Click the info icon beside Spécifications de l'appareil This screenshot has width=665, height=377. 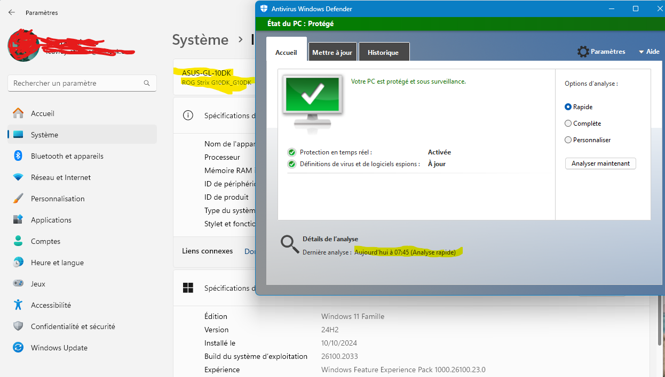(188, 116)
